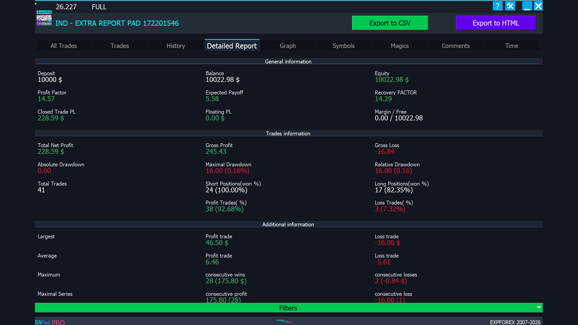Click Export to CSV button

[390, 23]
